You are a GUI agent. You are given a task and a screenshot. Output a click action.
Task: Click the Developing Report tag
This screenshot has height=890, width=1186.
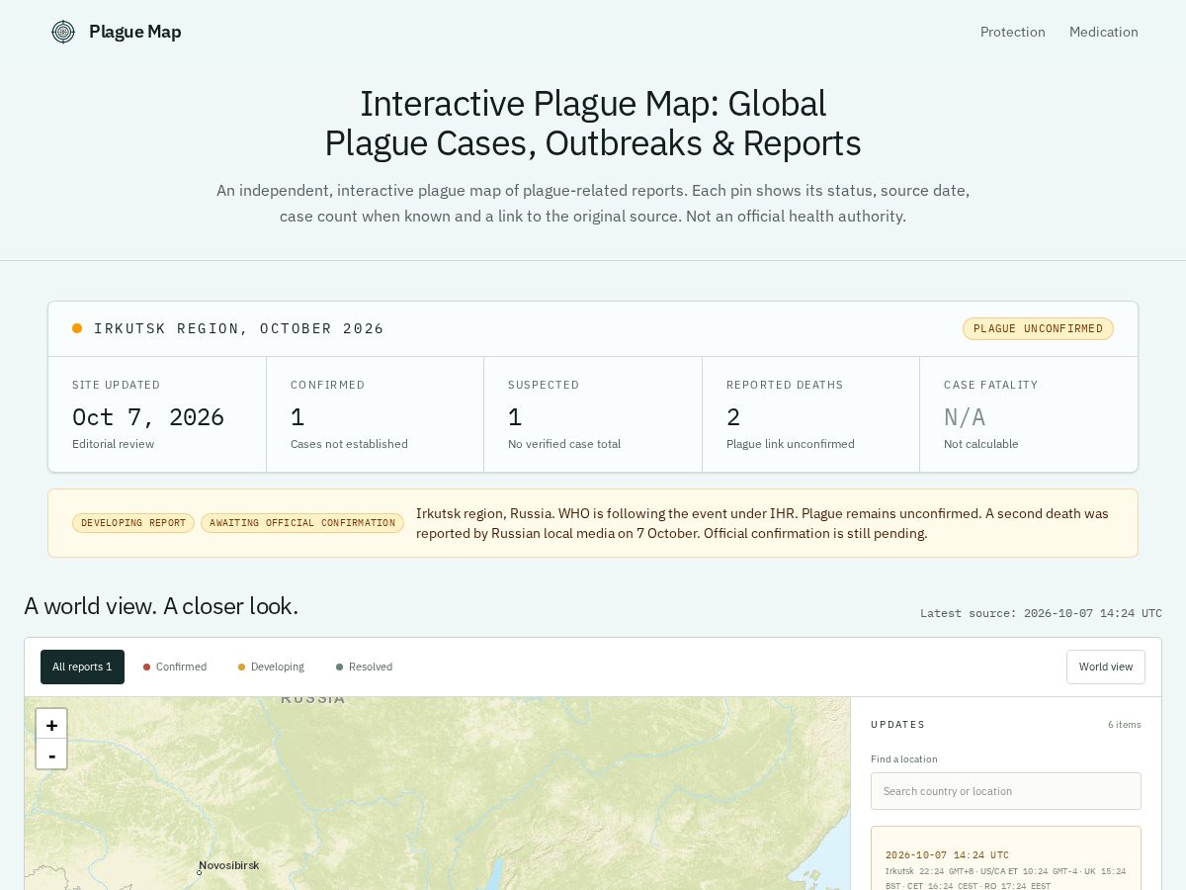pos(133,523)
